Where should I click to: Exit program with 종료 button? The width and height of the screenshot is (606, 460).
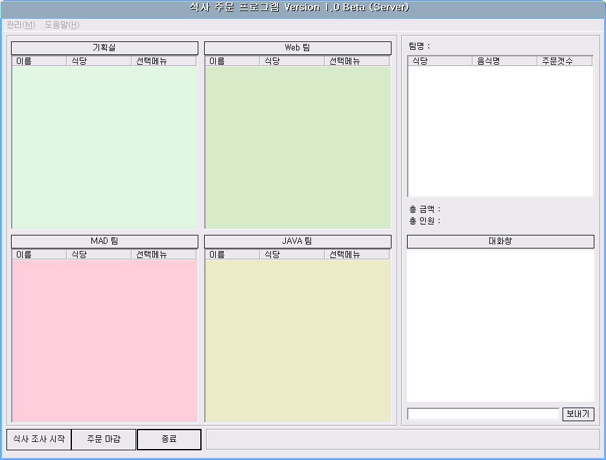click(169, 439)
